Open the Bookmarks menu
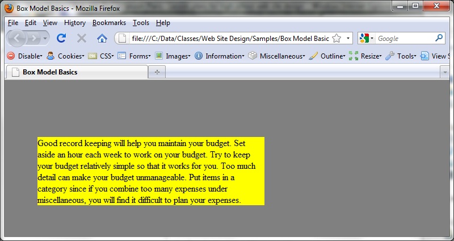The height and width of the screenshot is (241, 454). [109, 23]
